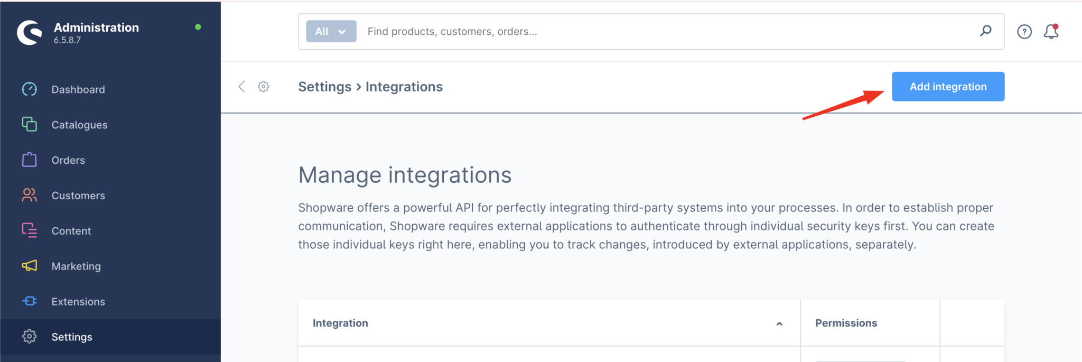
Task: Click the Customers people icon
Action: pyautogui.click(x=30, y=195)
